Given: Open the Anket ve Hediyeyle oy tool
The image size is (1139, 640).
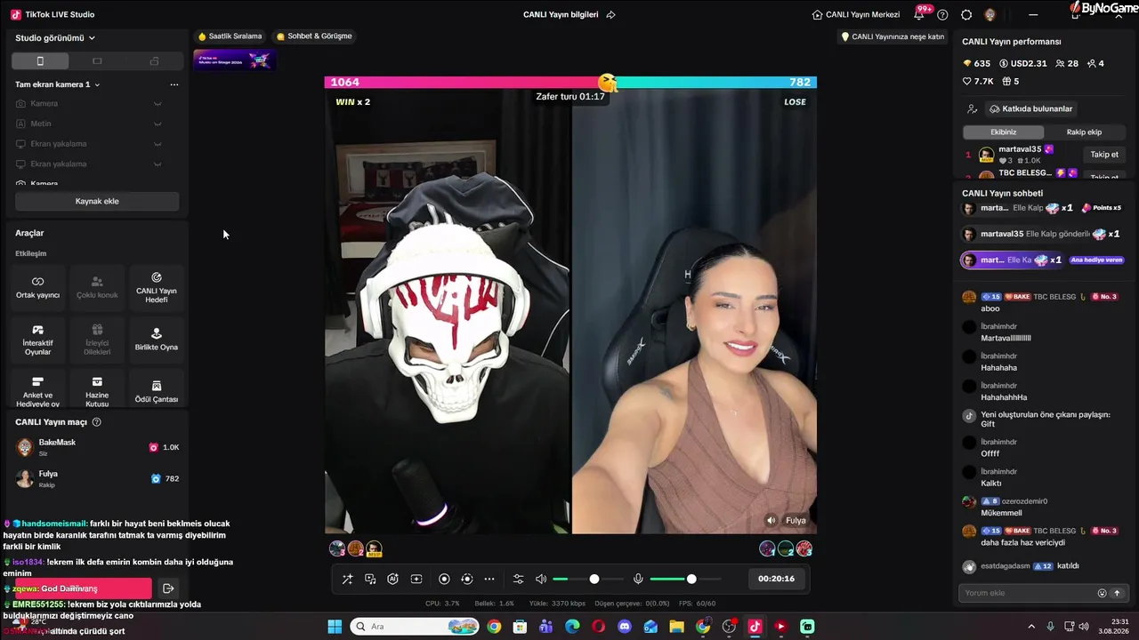Looking at the screenshot, I should (37, 391).
